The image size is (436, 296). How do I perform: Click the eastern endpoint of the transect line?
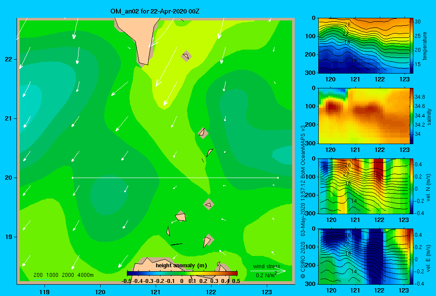coord(278,178)
